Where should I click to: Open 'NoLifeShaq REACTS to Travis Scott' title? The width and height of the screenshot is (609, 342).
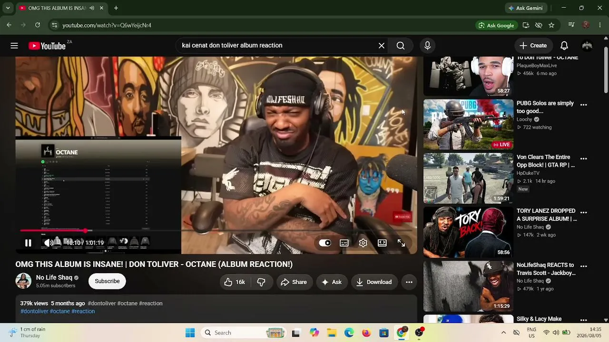tap(546, 269)
